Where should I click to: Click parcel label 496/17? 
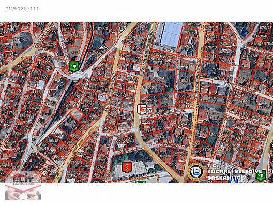pos(53,140)
